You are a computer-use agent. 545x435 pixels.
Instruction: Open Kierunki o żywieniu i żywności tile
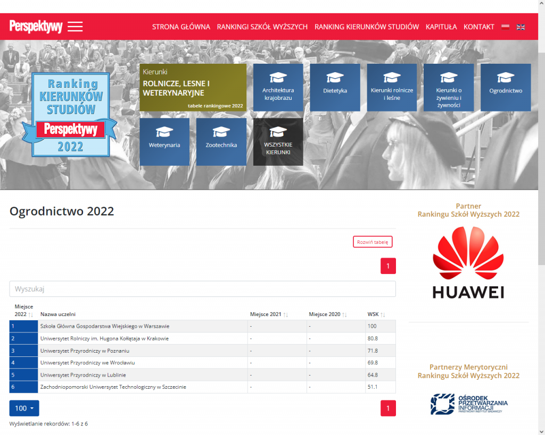coord(449,88)
